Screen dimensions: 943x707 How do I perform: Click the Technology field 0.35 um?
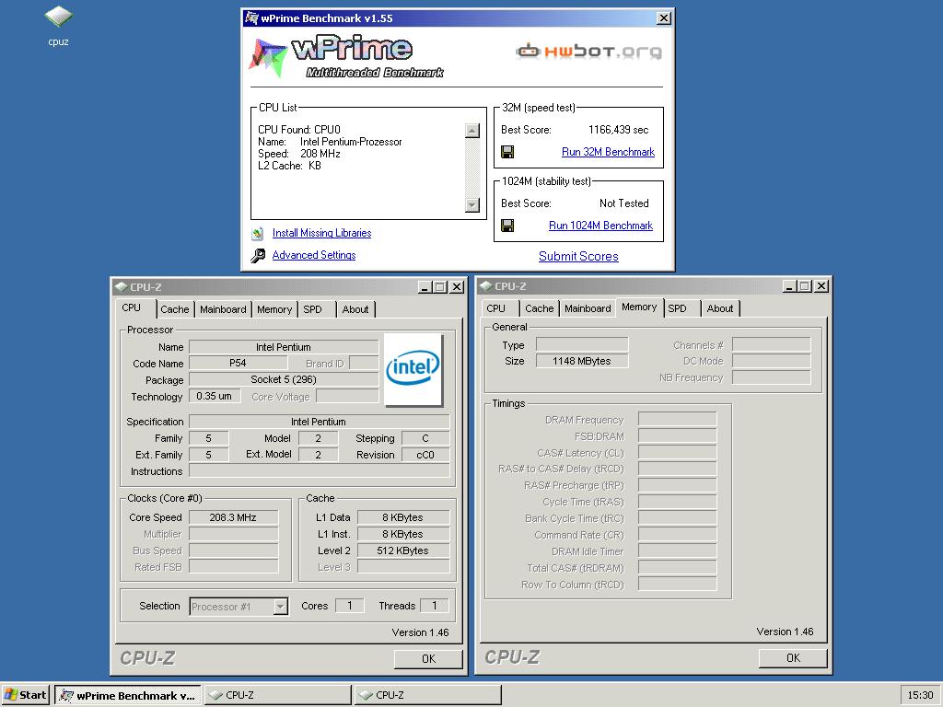click(x=214, y=396)
